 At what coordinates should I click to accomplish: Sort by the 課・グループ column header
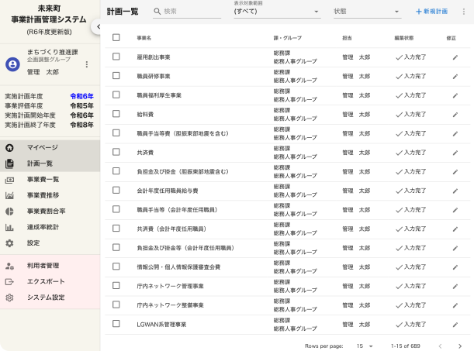point(288,38)
